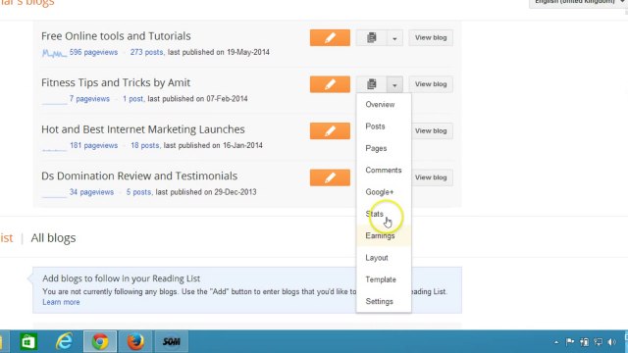Click 'Add blogs to follow in your Reading List' heading
628x353 pixels.
122,278
